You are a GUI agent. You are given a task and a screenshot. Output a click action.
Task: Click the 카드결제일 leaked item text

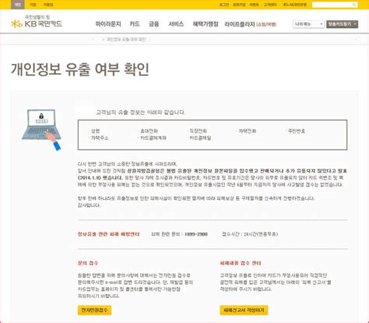[200, 138]
